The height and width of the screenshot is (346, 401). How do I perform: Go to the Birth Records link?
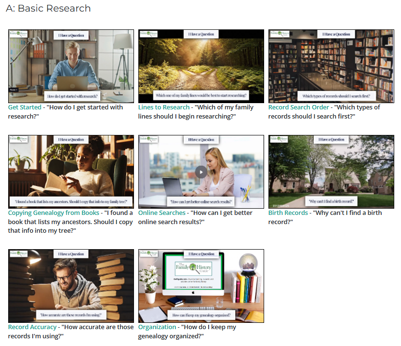click(288, 213)
